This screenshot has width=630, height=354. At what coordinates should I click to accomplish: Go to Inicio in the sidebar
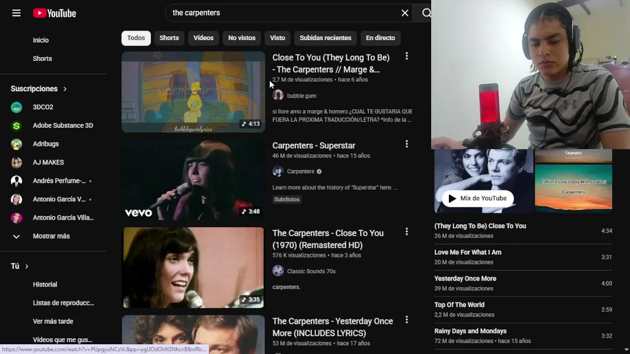tap(41, 40)
